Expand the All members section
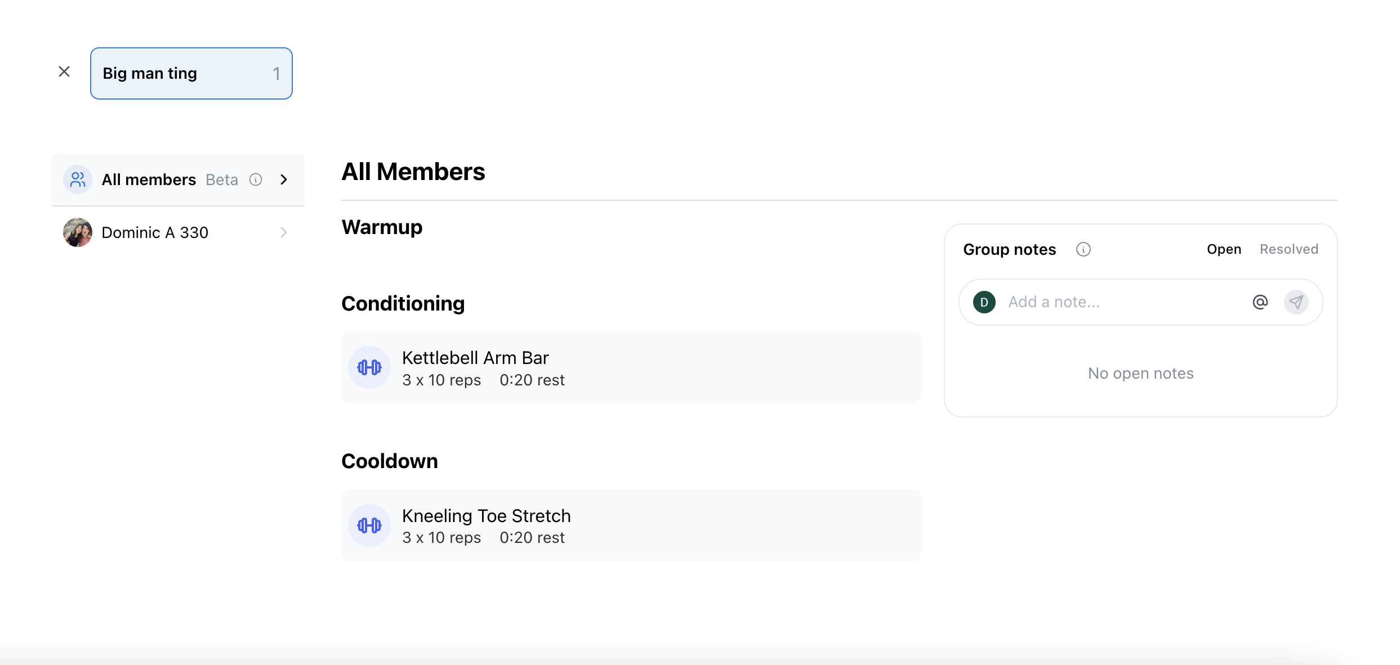The width and height of the screenshot is (1400, 665). tap(283, 179)
